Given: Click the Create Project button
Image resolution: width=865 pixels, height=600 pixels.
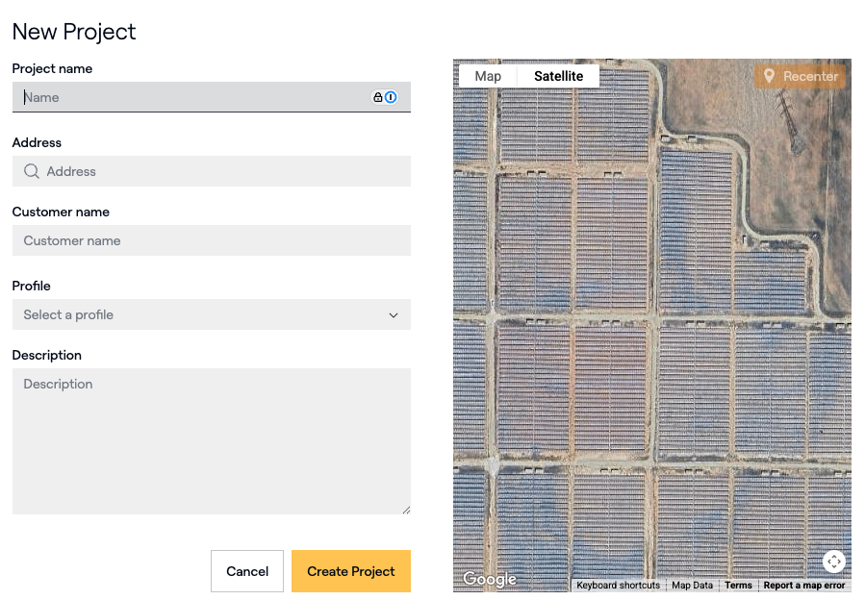Looking at the screenshot, I should coord(350,571).
